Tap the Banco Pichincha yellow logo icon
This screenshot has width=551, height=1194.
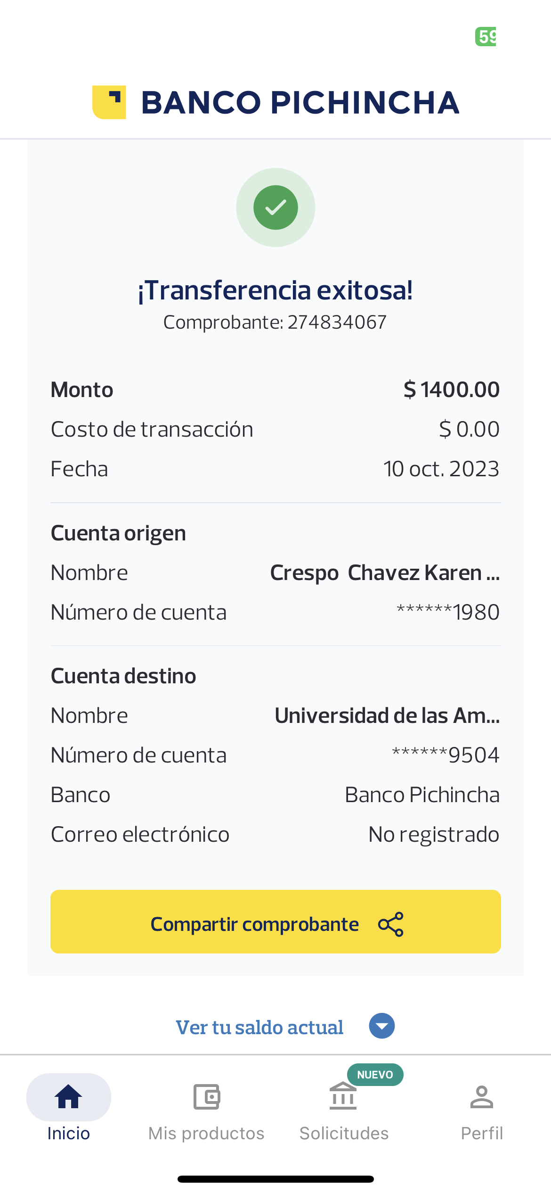(109, 102)
